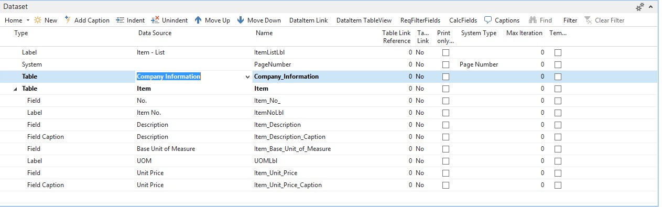The height and width of the screenshot is (207, 662).
Task: Open DataItem Link
Action: pos(308,20)
